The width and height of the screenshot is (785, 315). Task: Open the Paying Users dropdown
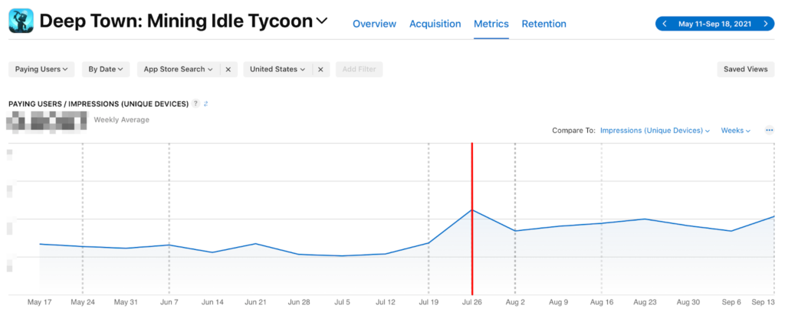pyautogui.click(x=41, y=70)
